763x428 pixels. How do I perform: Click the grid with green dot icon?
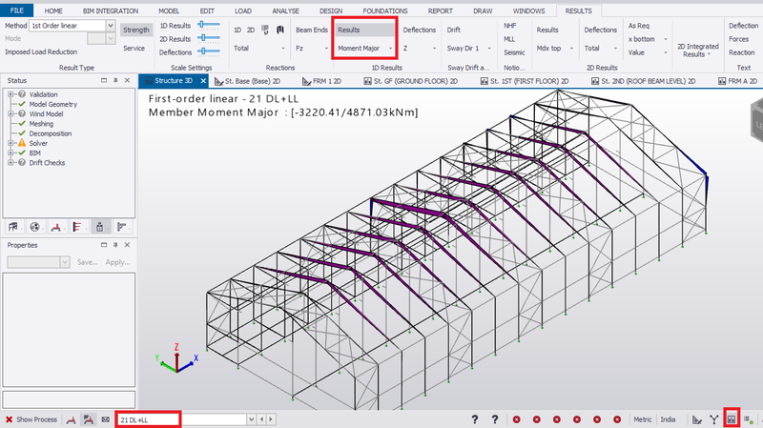pyautogui.click(x=749, y=419)
